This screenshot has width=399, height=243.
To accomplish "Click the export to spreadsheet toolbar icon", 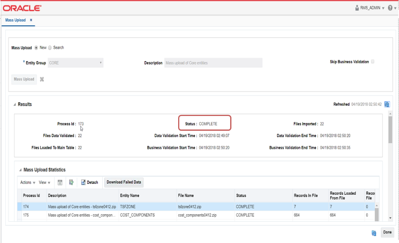I will (71, 182).
